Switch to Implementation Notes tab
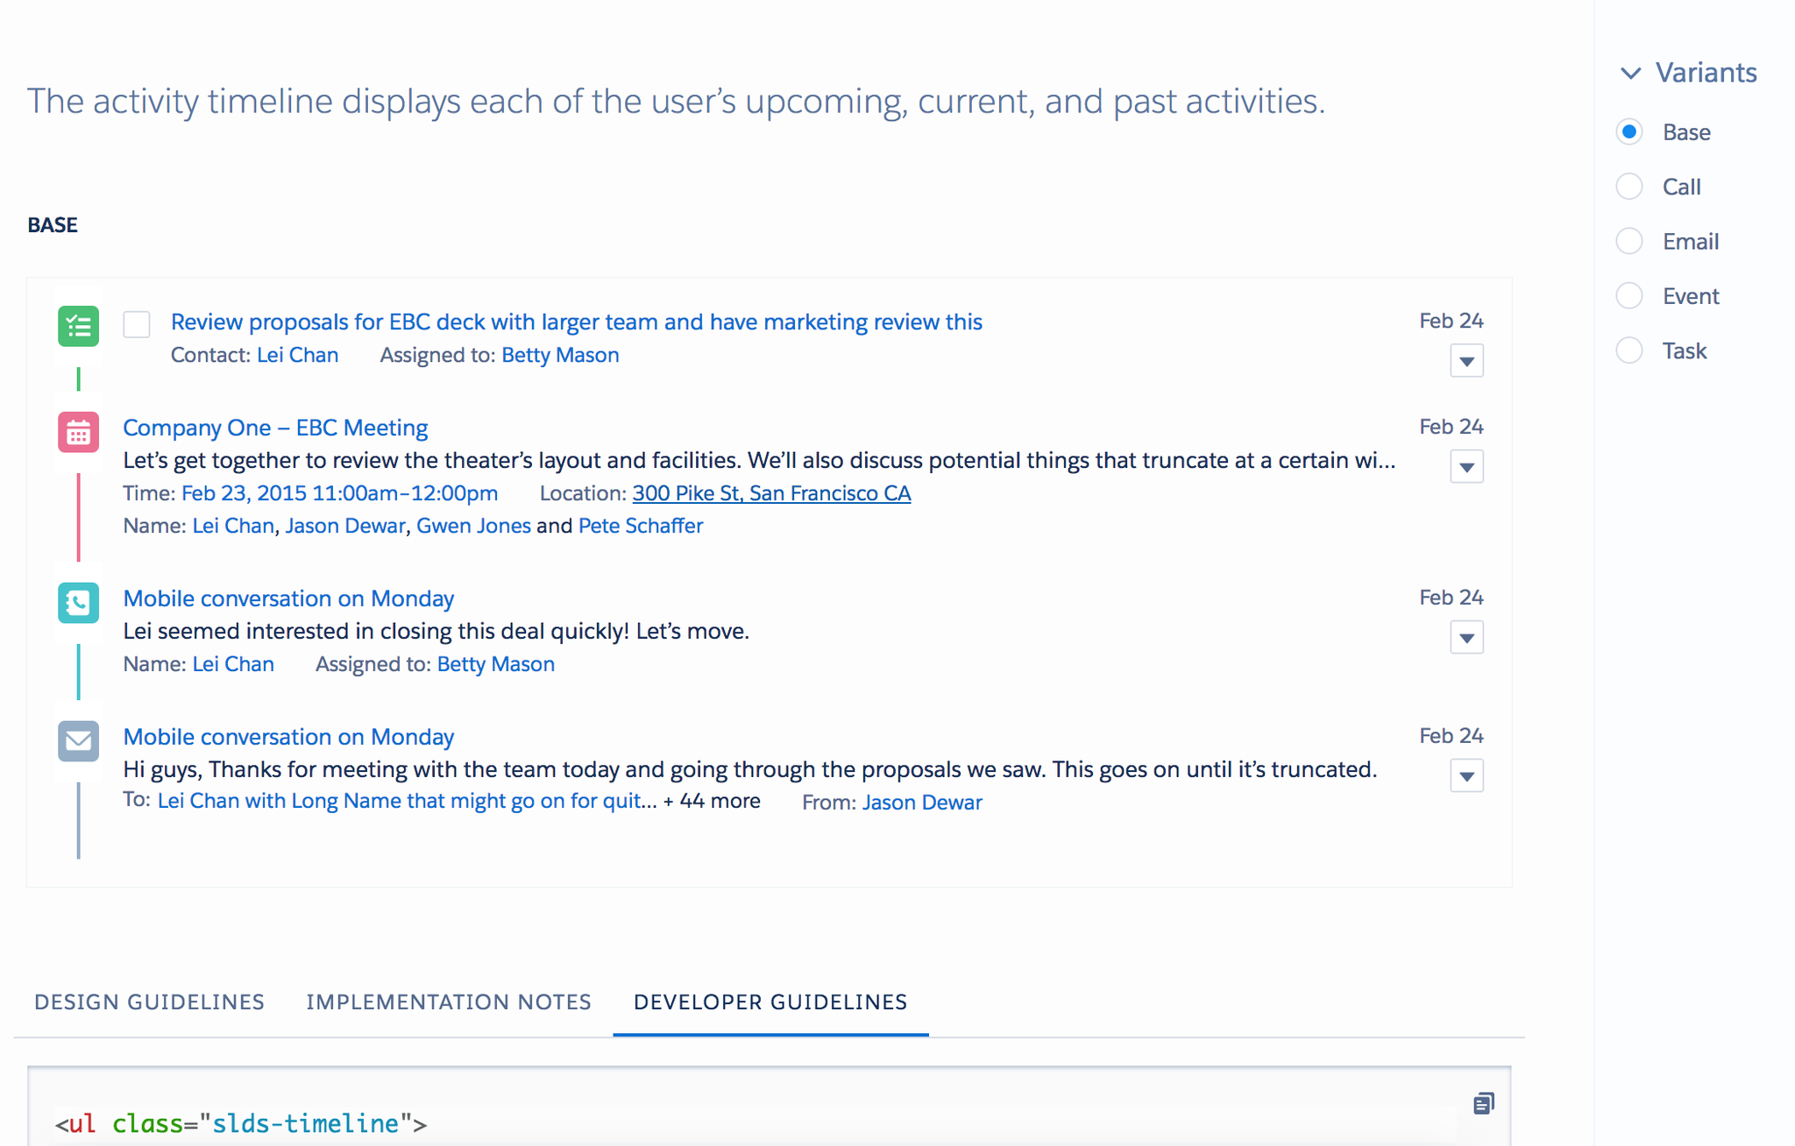This screenshot has height=1146, width=1795. click(449, 1001)
